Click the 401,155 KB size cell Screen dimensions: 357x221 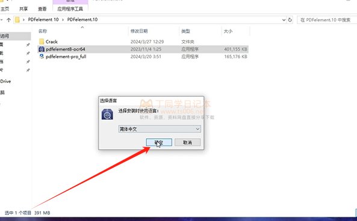pyautogui.click(x=235, y=49)
